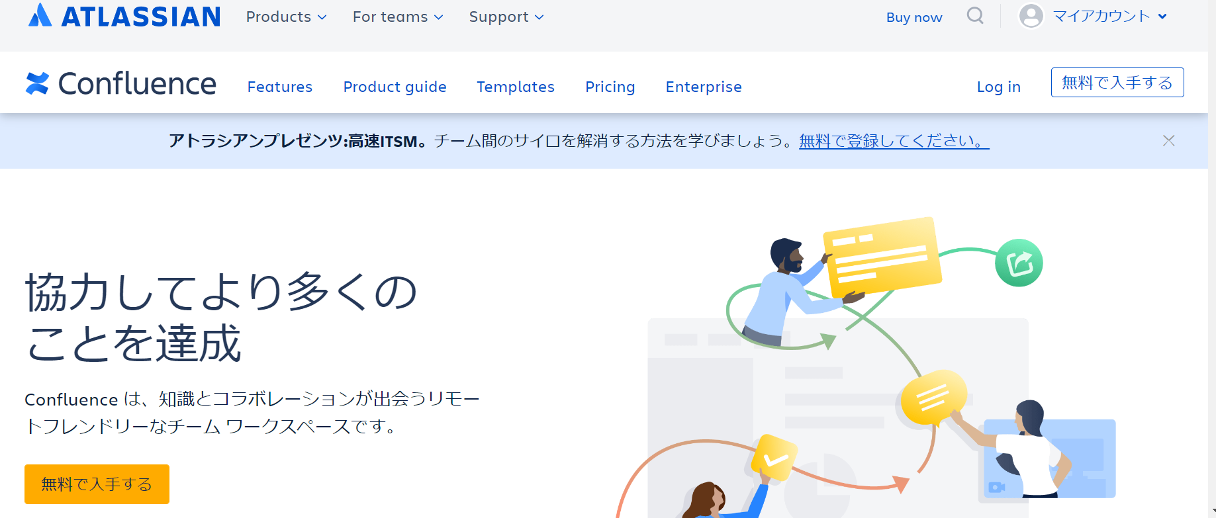1216x518 pixels.
Task: Expand the For teams dropdown
Action: tap(398, 17)
